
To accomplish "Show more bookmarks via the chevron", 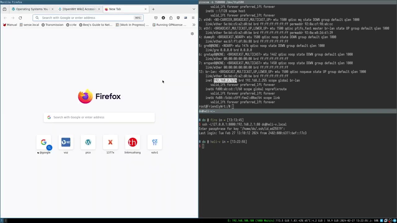I will pos(194,25).
